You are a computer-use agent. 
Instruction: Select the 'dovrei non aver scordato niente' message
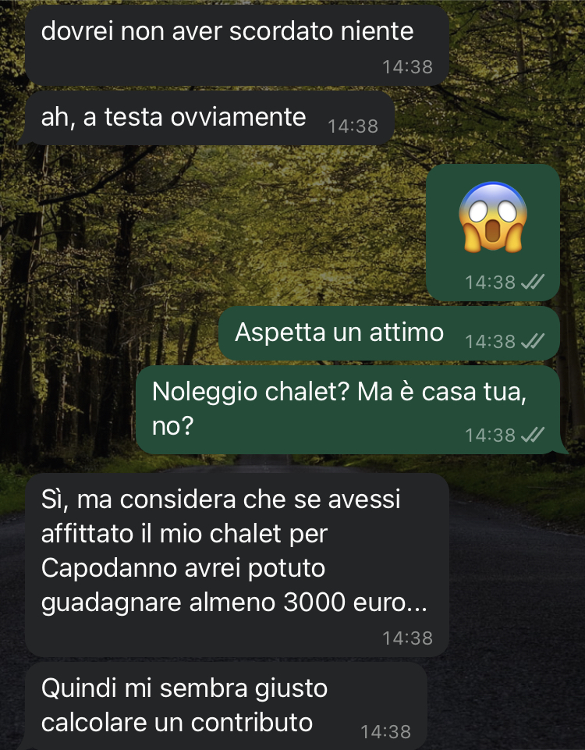click(237, 45)
